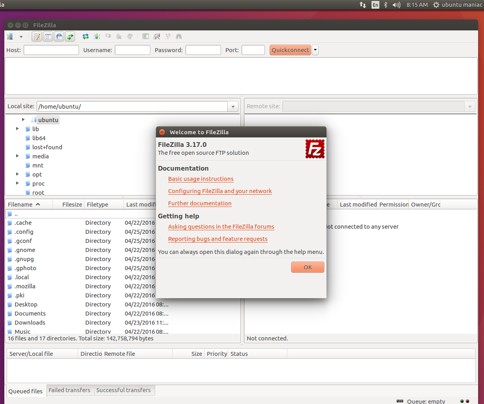Sort local list by Filetype column
The height and width of the screenshot is (404, 484).
coord(104,204)
